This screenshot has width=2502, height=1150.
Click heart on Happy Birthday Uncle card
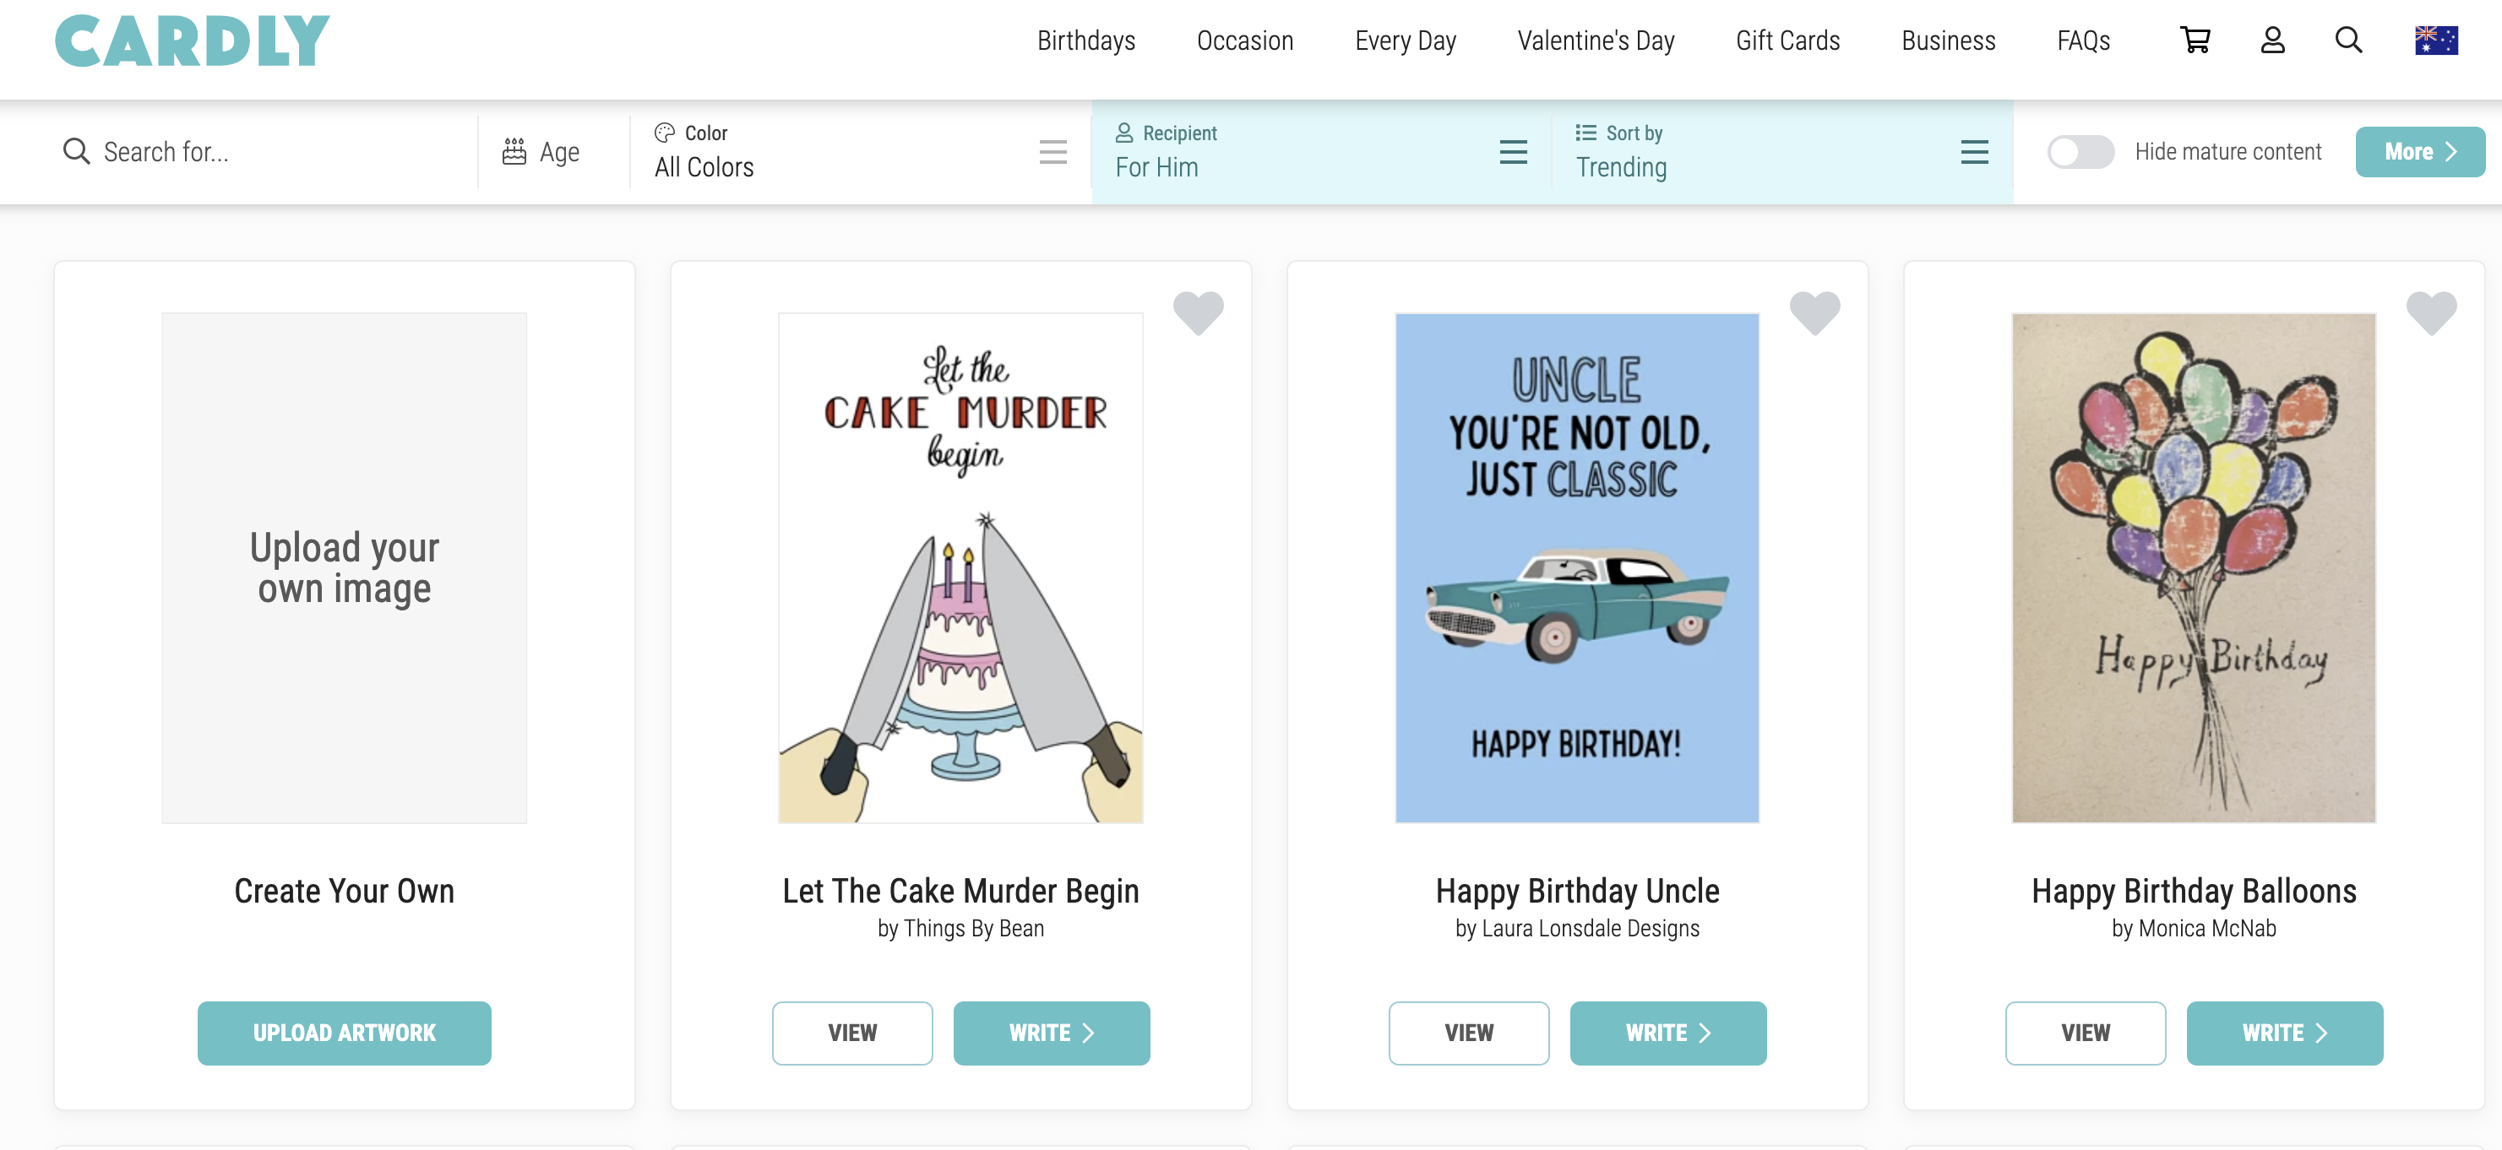click(1814, 312)
